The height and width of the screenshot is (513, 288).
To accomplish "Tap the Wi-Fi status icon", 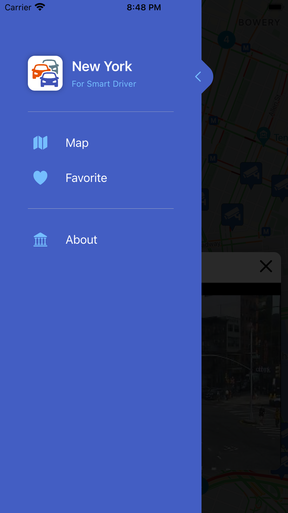I will click(x=40, y=7).
